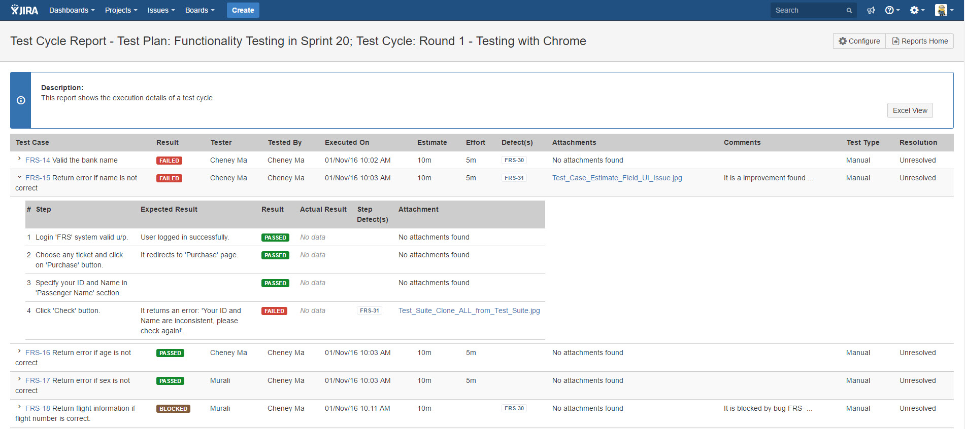
Task: Click the FAILED badge on step 4
Action: point(274,311)
